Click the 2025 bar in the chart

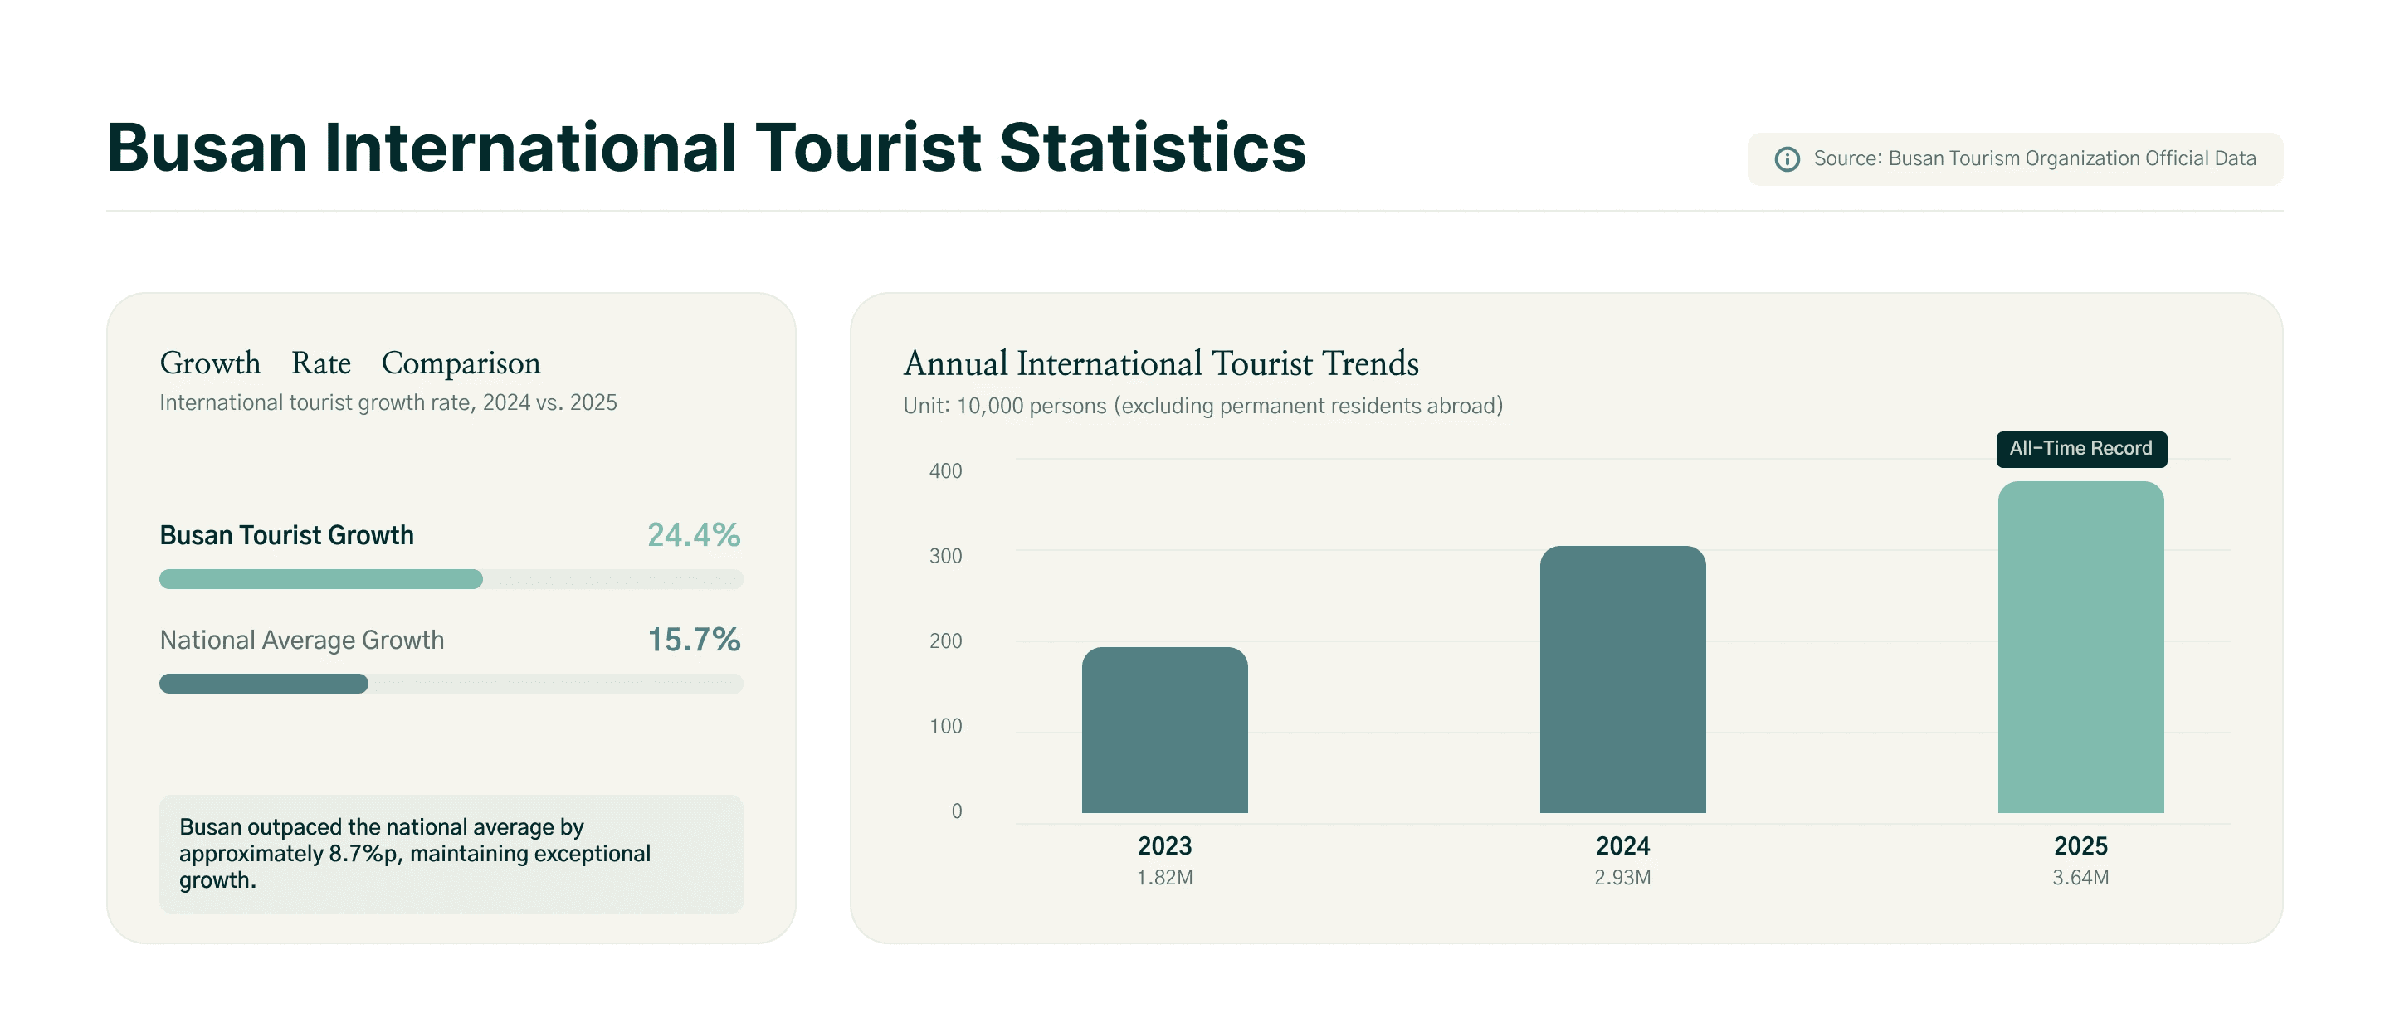tap(2081, 647)
